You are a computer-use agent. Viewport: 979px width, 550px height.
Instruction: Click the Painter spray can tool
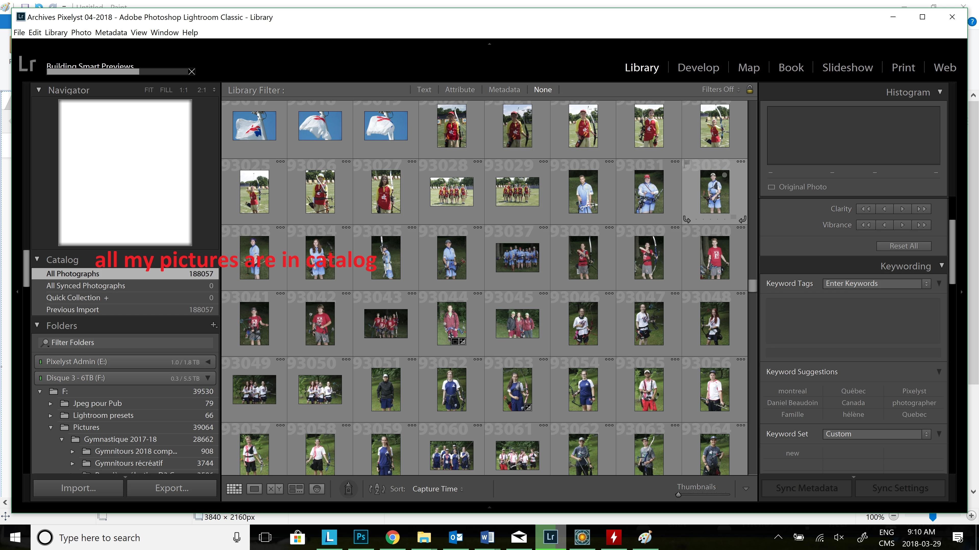point(348,489)
